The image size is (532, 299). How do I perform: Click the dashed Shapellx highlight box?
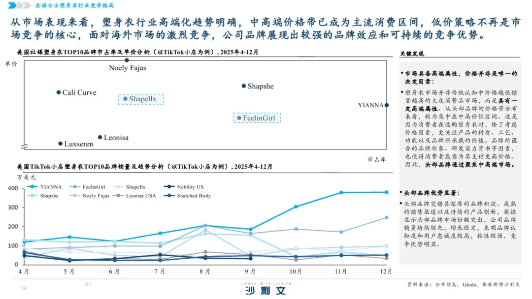(x=141, y=99)
